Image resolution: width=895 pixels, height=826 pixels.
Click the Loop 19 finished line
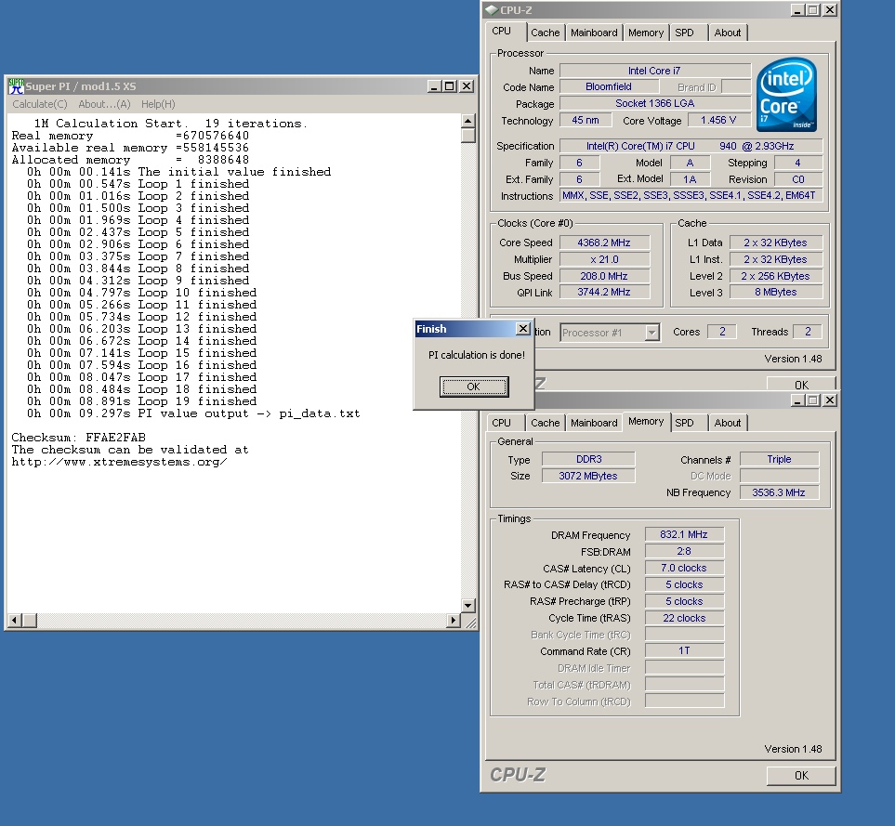(x=141, y=401)
